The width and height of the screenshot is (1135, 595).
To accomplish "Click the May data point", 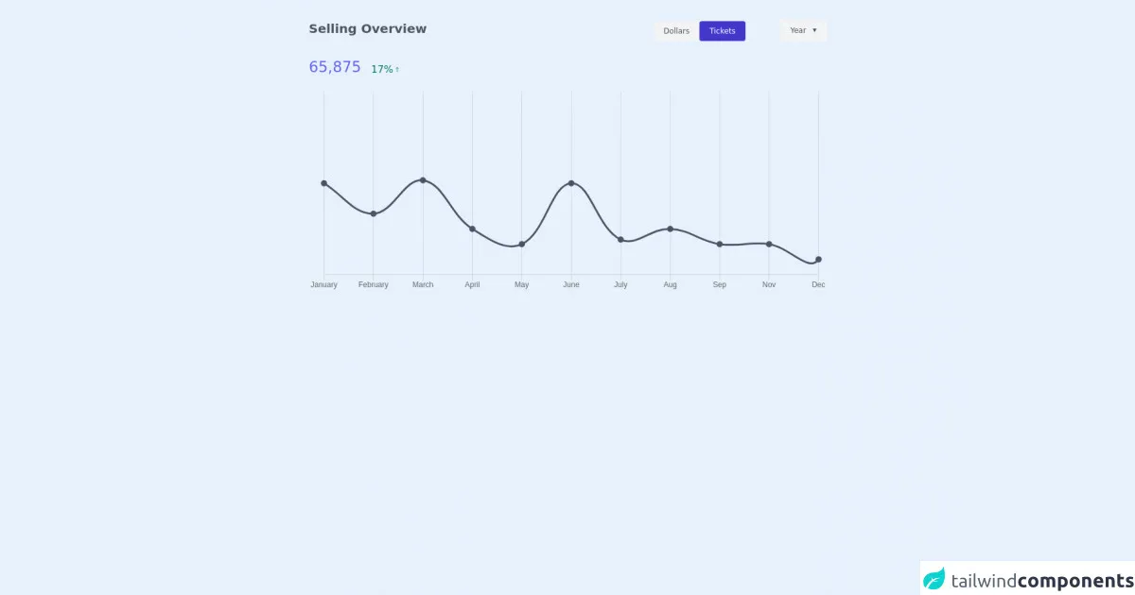I will coord(522,245).
